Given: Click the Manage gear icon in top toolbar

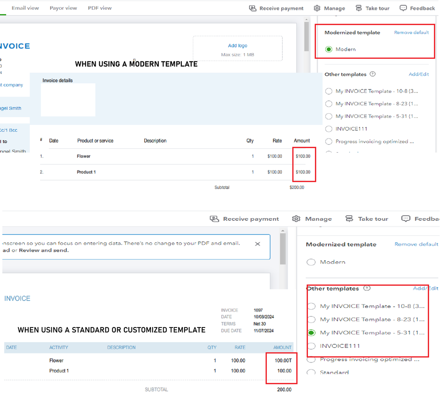Looking at the screenshot, I should tap(317, 8).
